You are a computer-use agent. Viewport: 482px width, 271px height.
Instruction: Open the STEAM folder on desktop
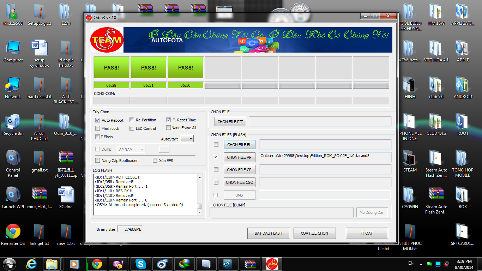click(x=410, y=161)
